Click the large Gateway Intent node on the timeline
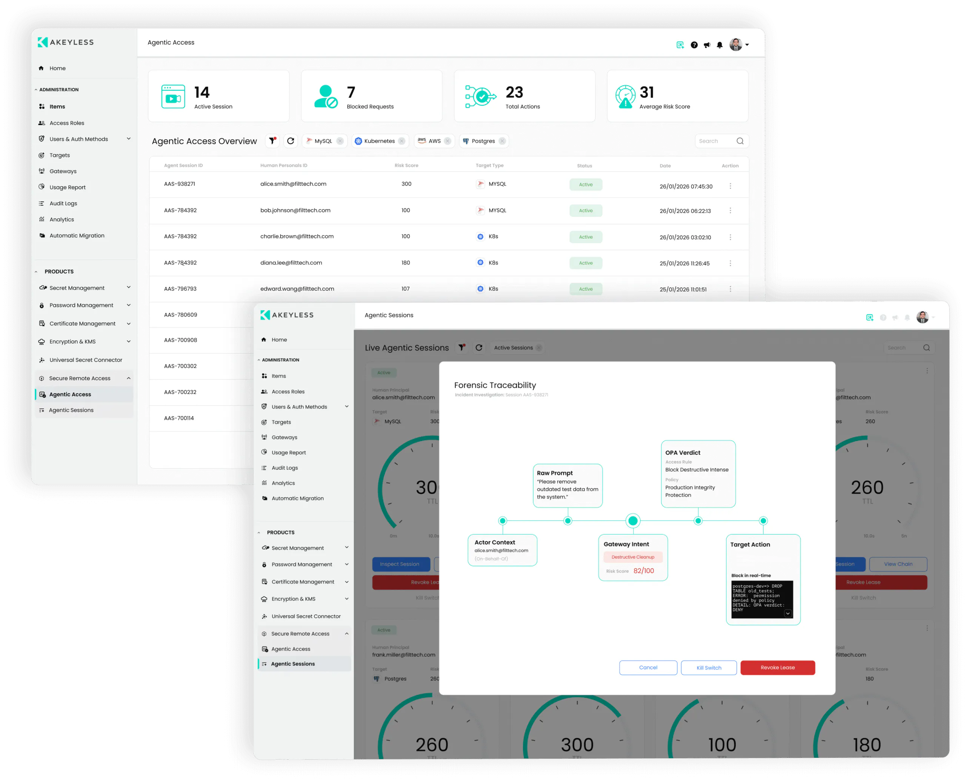The width and height of the screenshot is (966, 779). pyautogui.click(x=633, y=521)
